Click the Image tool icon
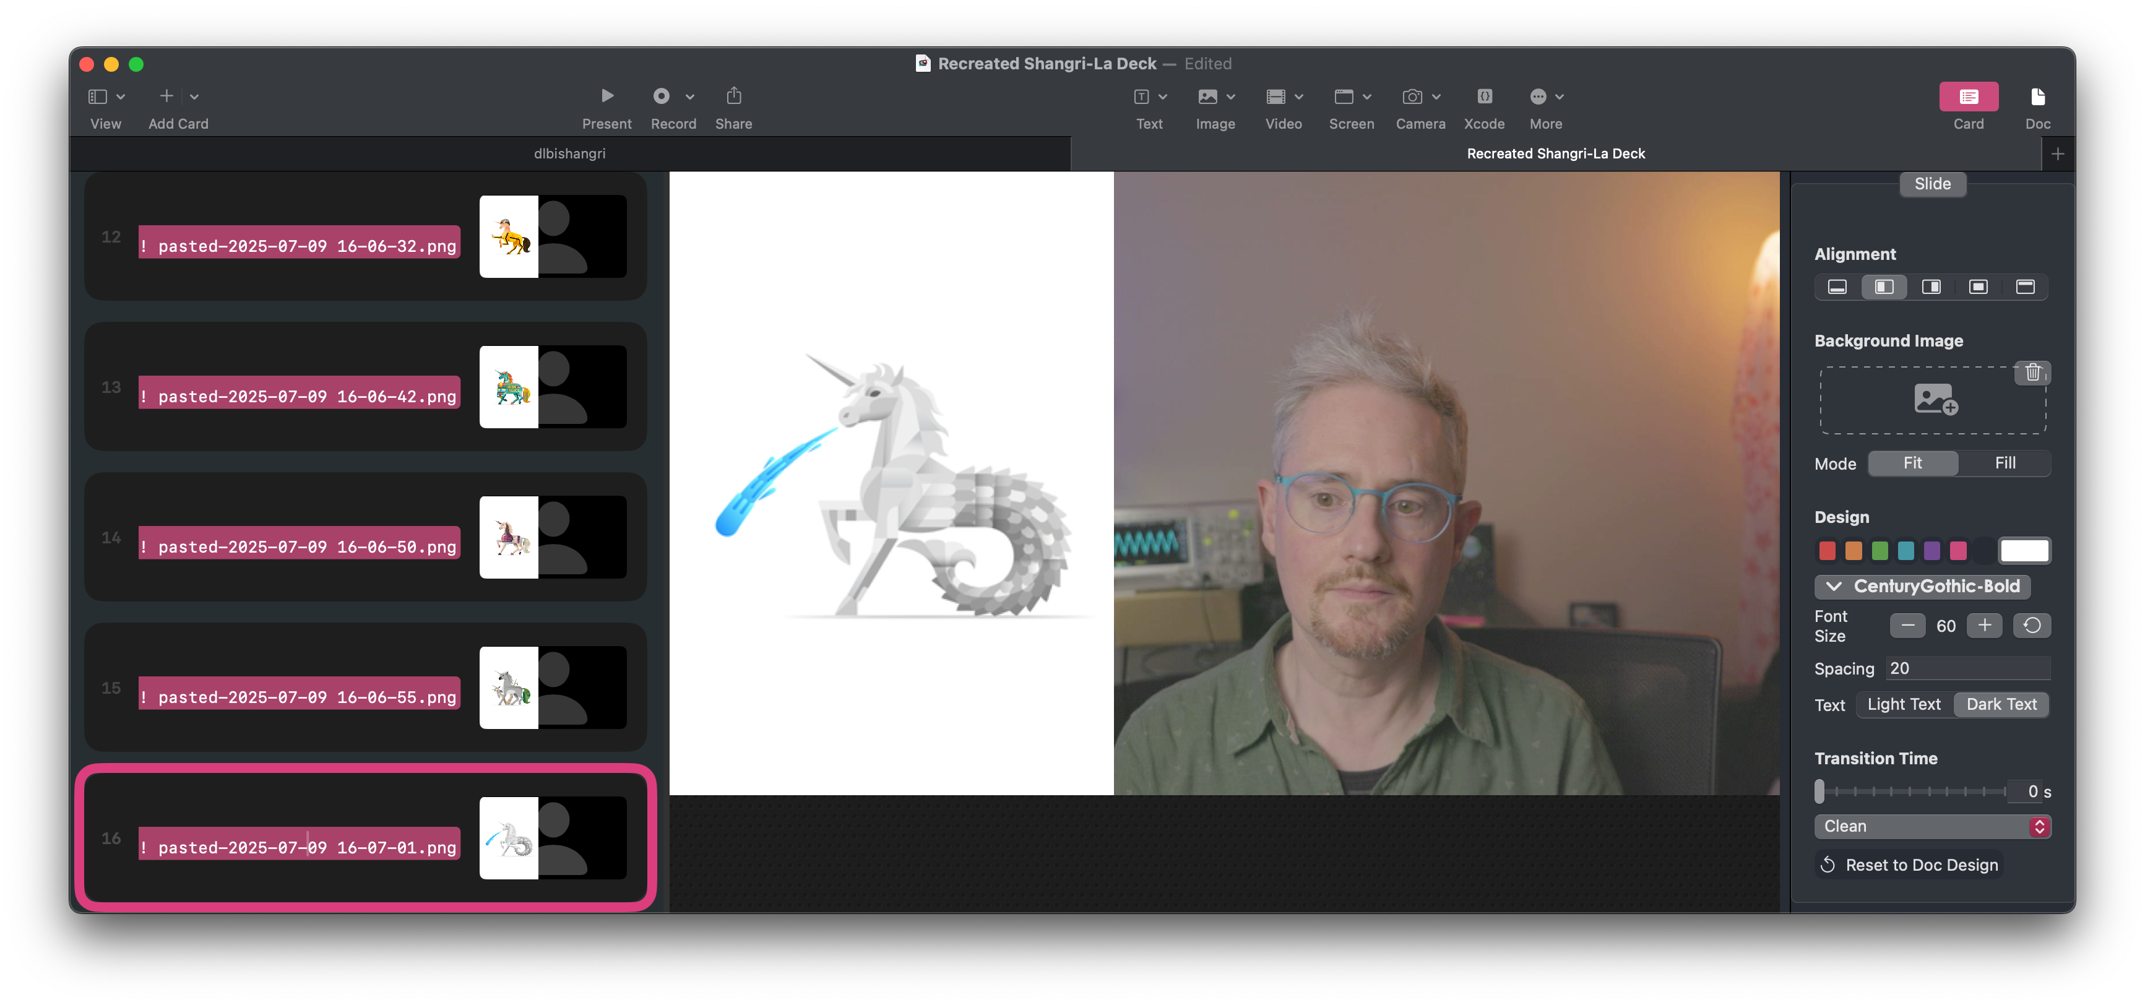The height and width of the screenshot is (1005, 2145). (x=1207, y=97)
